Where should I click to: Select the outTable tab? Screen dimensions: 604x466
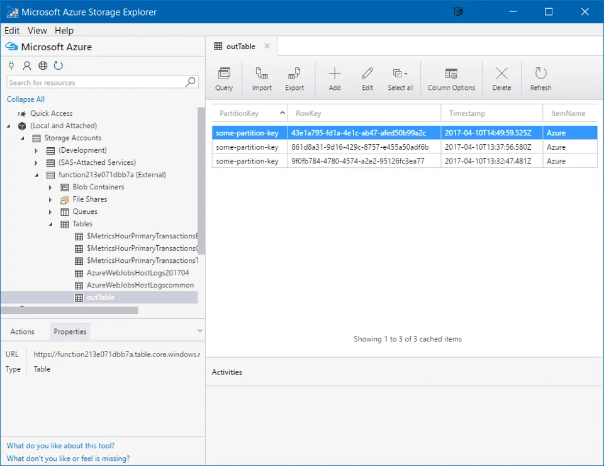click(240, 46)
